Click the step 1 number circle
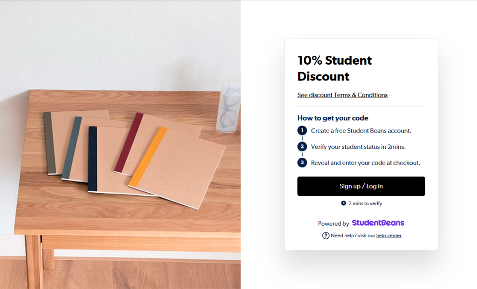This screenshot has height=289, width=477. click(x=302, y=131)
